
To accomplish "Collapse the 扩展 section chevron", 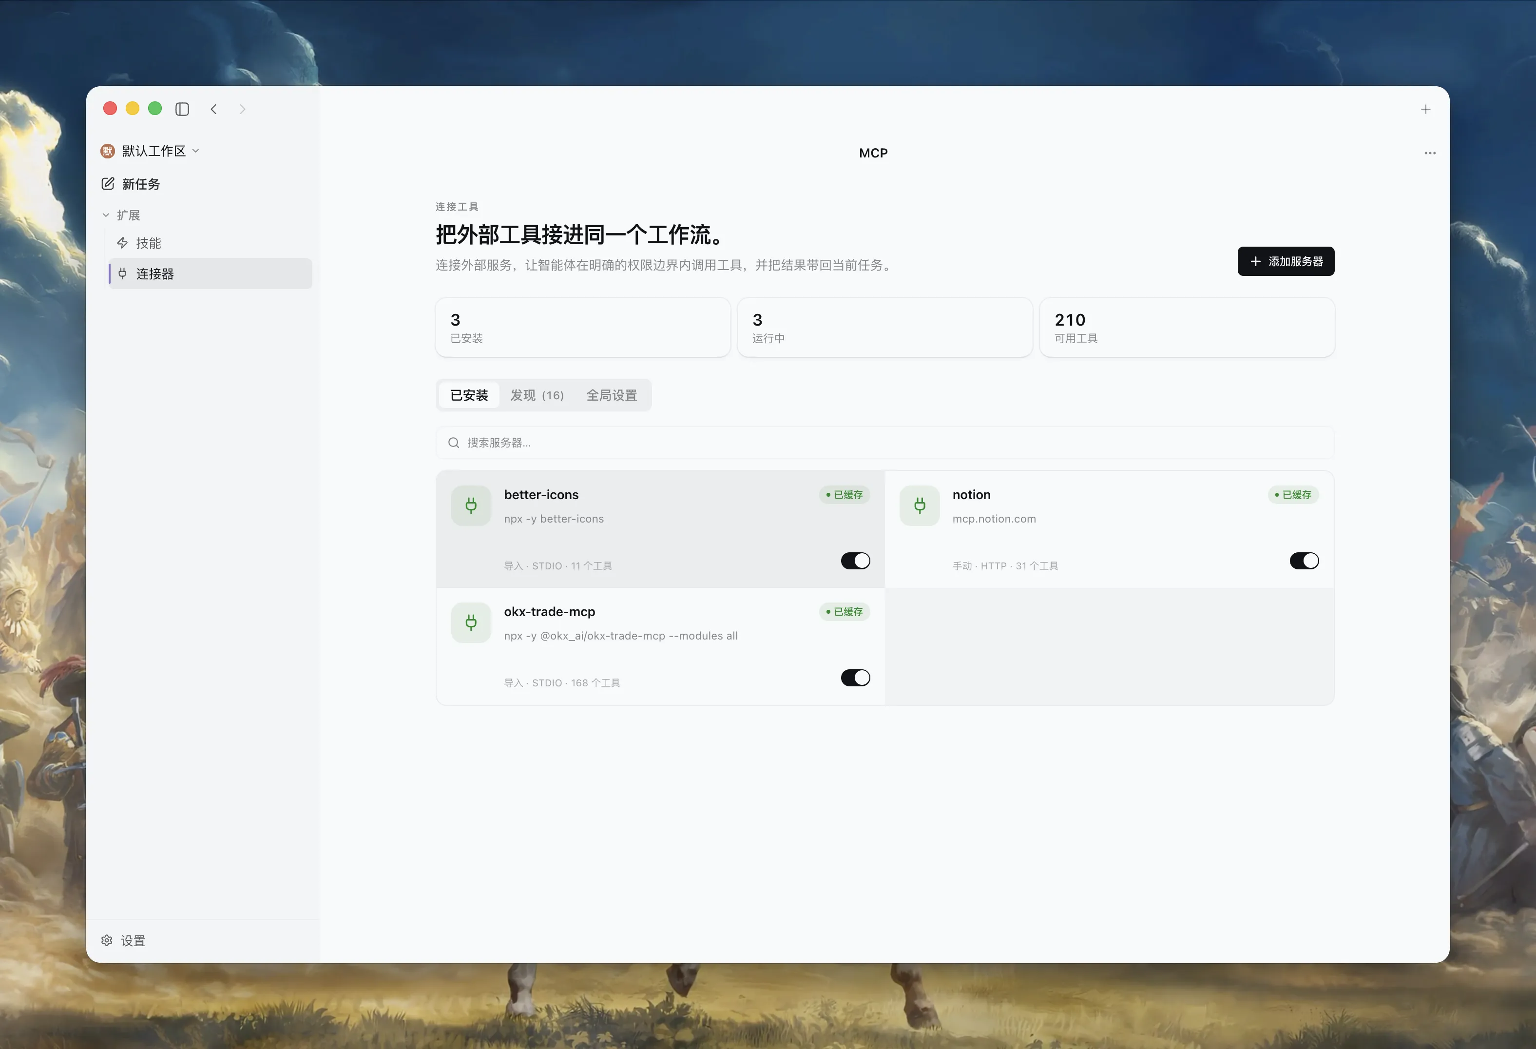I will coord(106,215).
